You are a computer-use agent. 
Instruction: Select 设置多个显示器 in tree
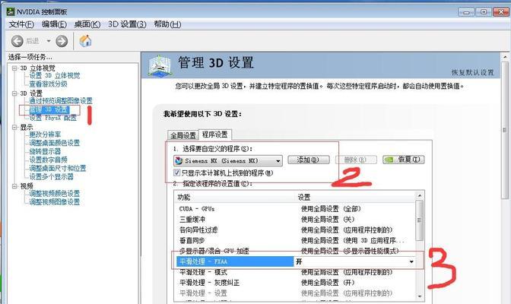(x=51, y=176)
